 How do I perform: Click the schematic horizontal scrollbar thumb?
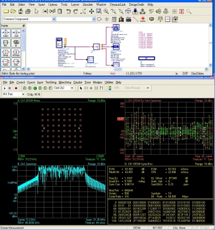tap(118, 69)
